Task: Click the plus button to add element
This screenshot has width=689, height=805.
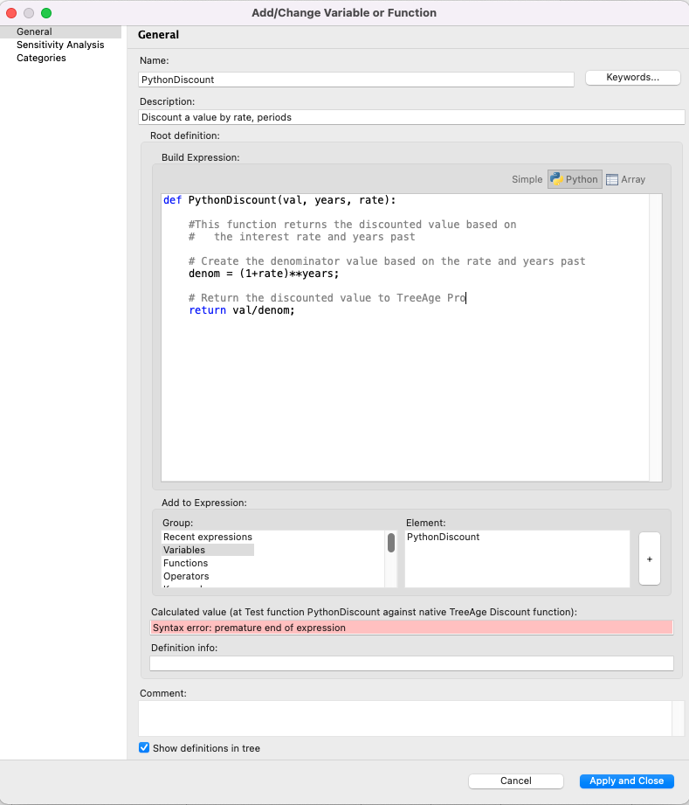Action: [x=649, y=559]
